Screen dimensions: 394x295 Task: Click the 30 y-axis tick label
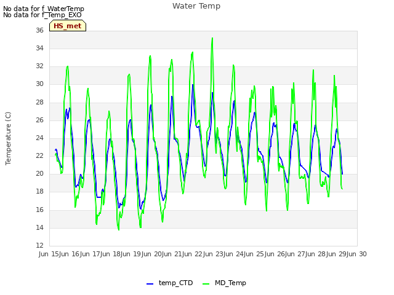point(39,84)
